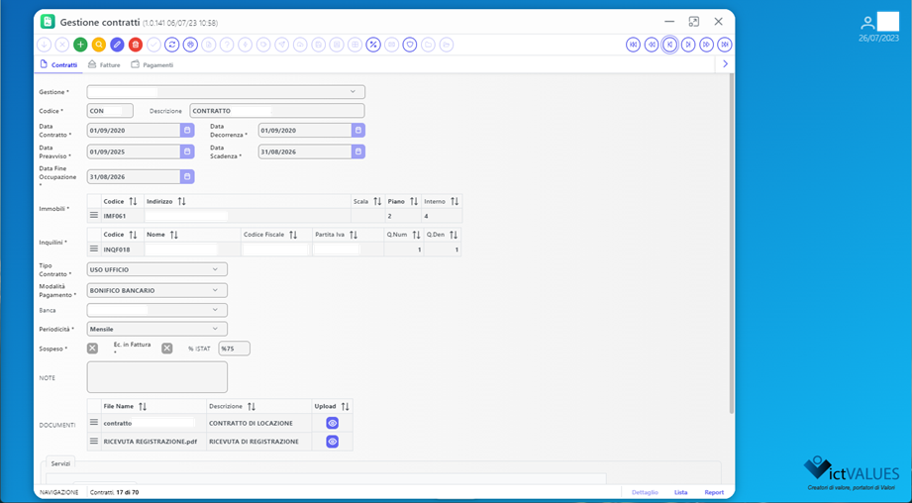Open the Tipo Contratto dropdown

click(157, 269)
